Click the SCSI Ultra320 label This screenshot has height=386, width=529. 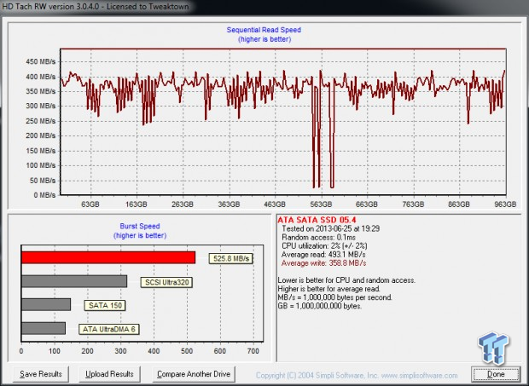[166, 282]
